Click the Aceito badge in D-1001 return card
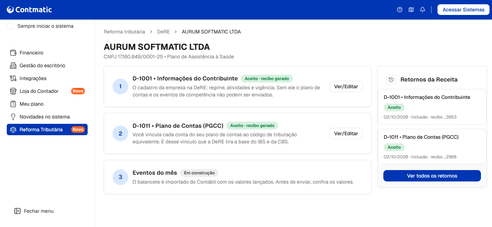 tap(394, 107)
